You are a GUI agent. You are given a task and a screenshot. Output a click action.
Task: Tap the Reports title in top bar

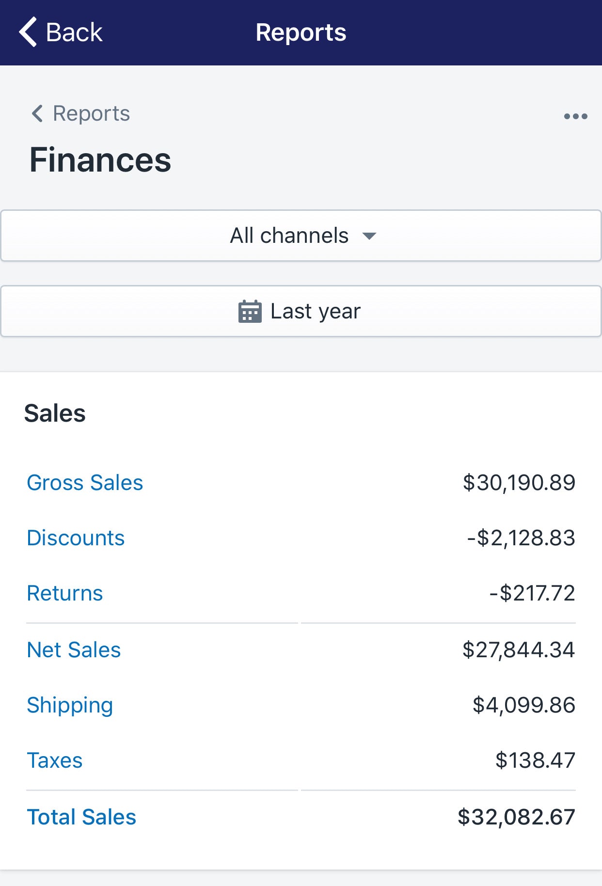(301, 32)
